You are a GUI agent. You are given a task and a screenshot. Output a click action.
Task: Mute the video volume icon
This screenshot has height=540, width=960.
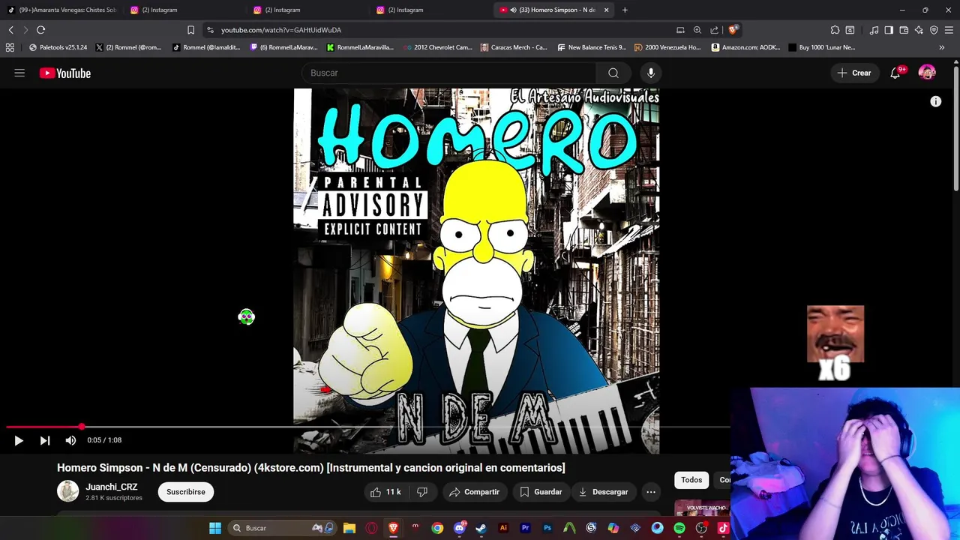click(70, 440)
